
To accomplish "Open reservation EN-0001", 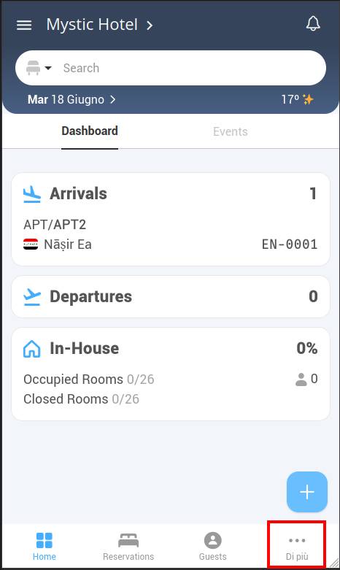I will coord(290,244).
